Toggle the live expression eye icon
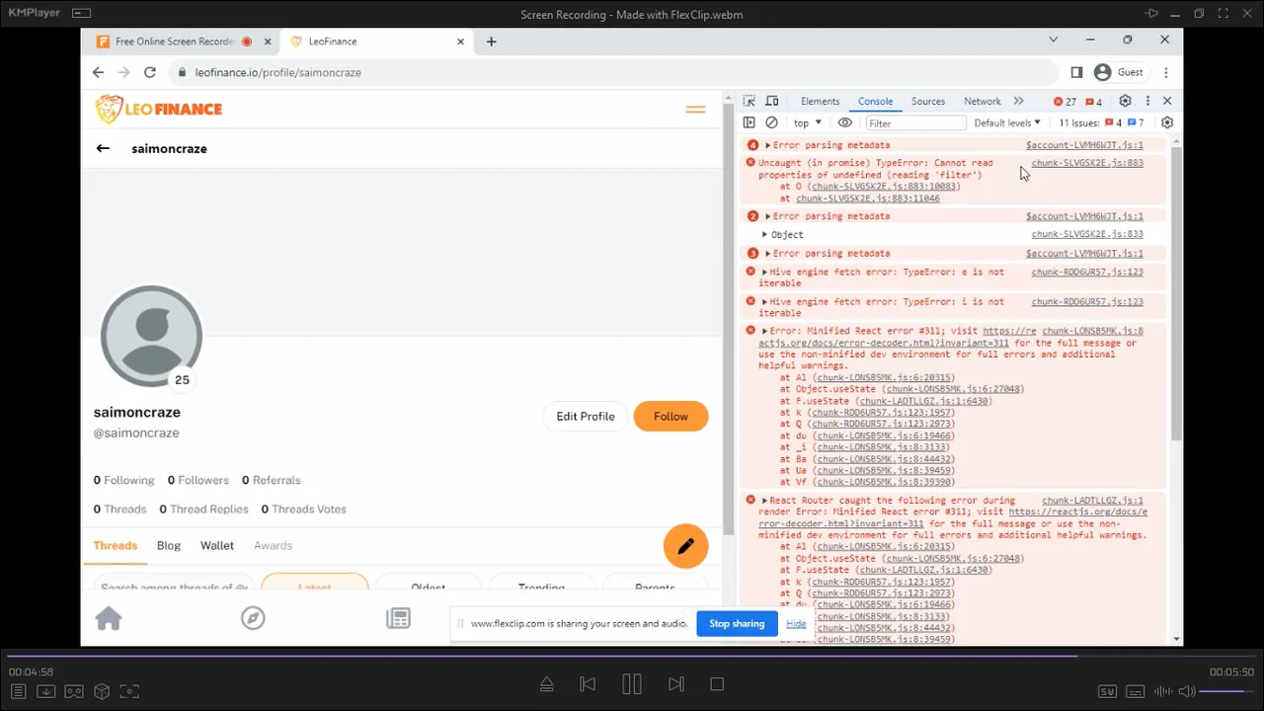The image size is (1264, 711). pos(845,122)
